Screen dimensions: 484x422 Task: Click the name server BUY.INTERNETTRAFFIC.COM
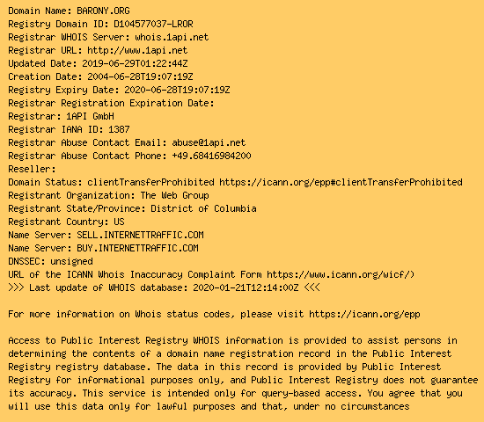(137, 248)
